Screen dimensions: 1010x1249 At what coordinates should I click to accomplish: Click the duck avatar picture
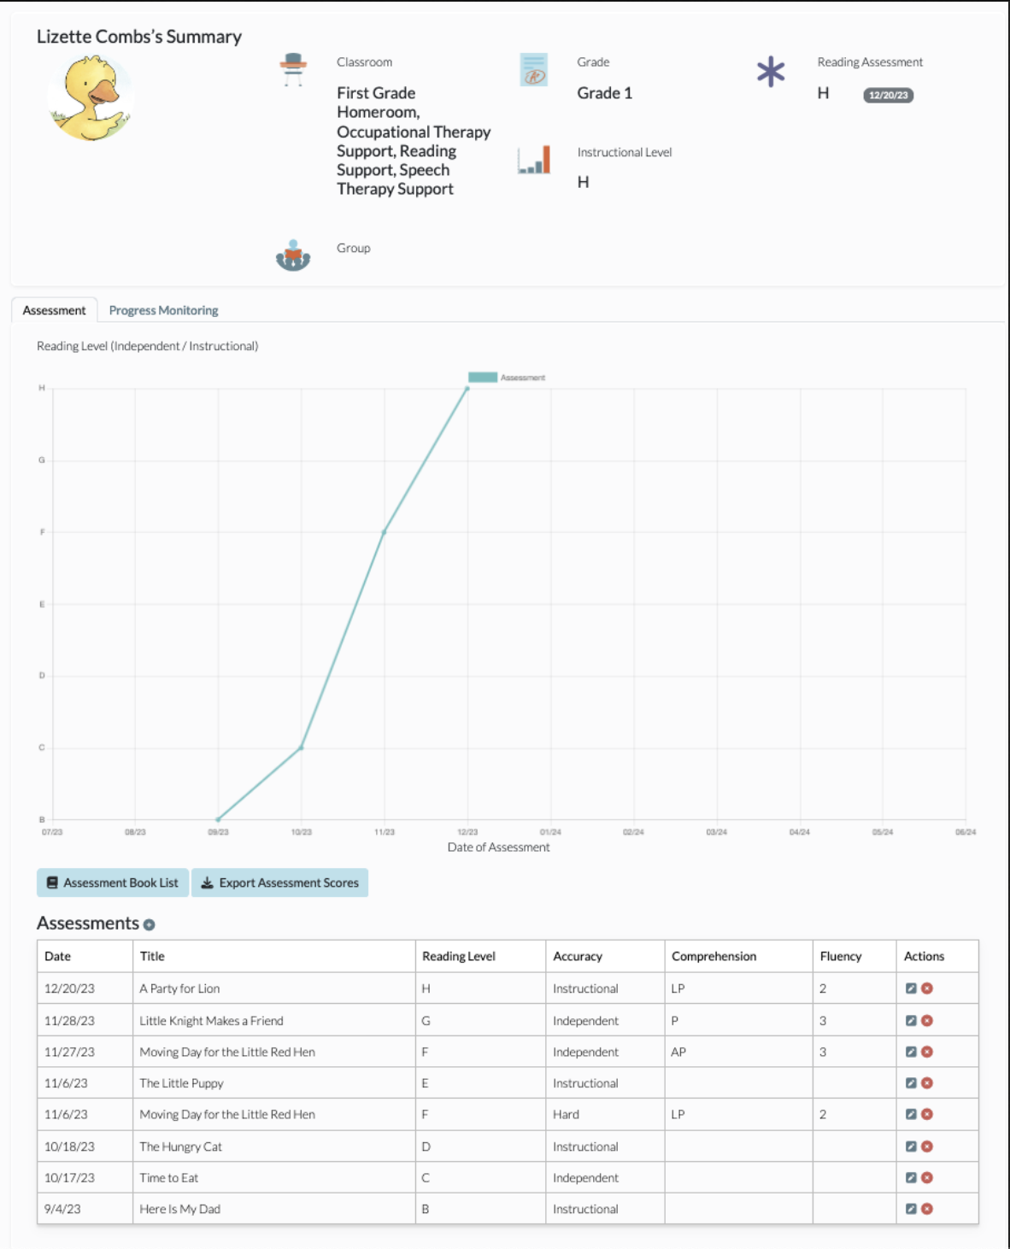[x=91, y=97]
